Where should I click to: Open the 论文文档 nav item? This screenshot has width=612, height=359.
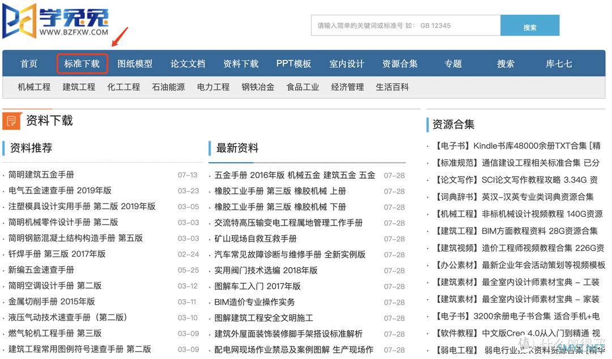pos(188,64)
